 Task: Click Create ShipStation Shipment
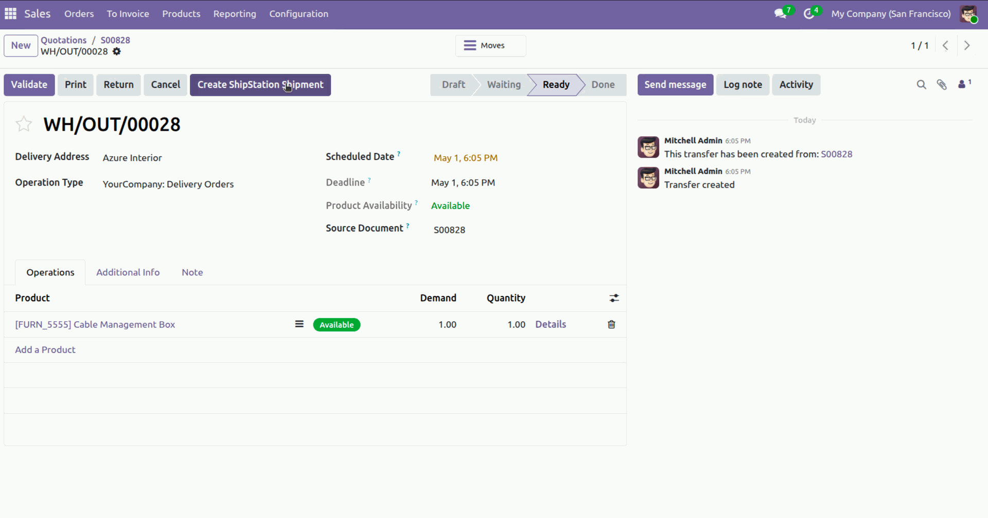tap(260, 85)
